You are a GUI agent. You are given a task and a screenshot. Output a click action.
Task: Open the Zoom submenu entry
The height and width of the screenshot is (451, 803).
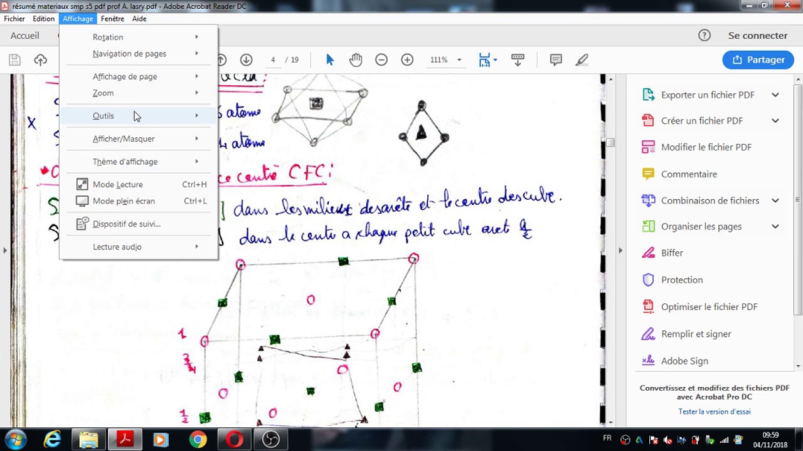(139, 93)
